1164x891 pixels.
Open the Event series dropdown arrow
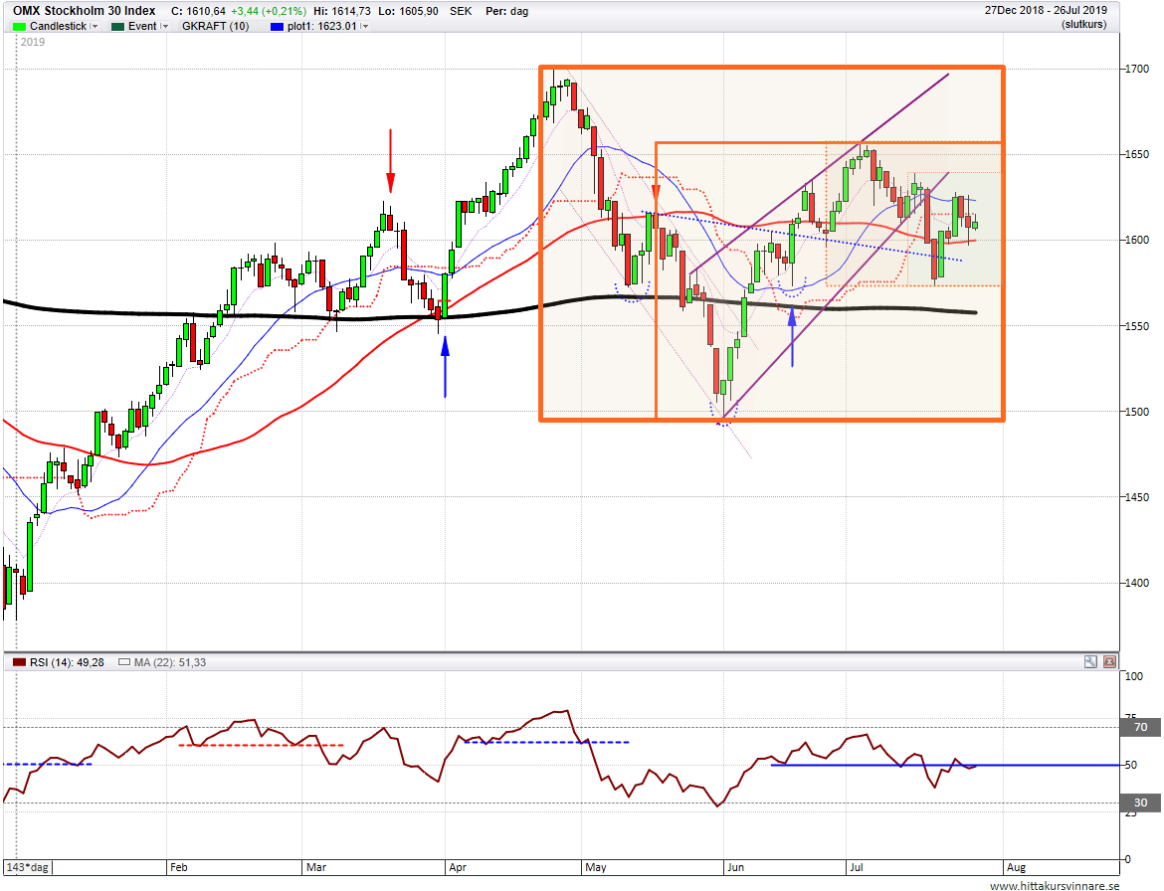point(165,26)
